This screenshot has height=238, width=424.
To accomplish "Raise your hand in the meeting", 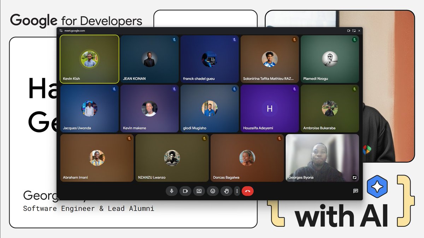I will [x=226, y=191].
